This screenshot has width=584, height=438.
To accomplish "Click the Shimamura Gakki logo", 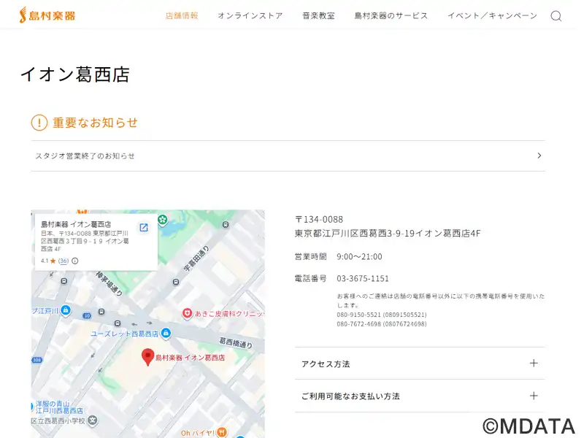I will pos(47,15).
